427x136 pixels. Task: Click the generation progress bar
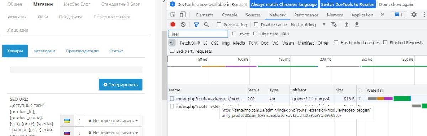point(76,70)
